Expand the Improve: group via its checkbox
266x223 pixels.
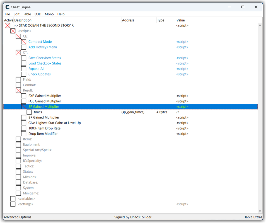point(18,156)
